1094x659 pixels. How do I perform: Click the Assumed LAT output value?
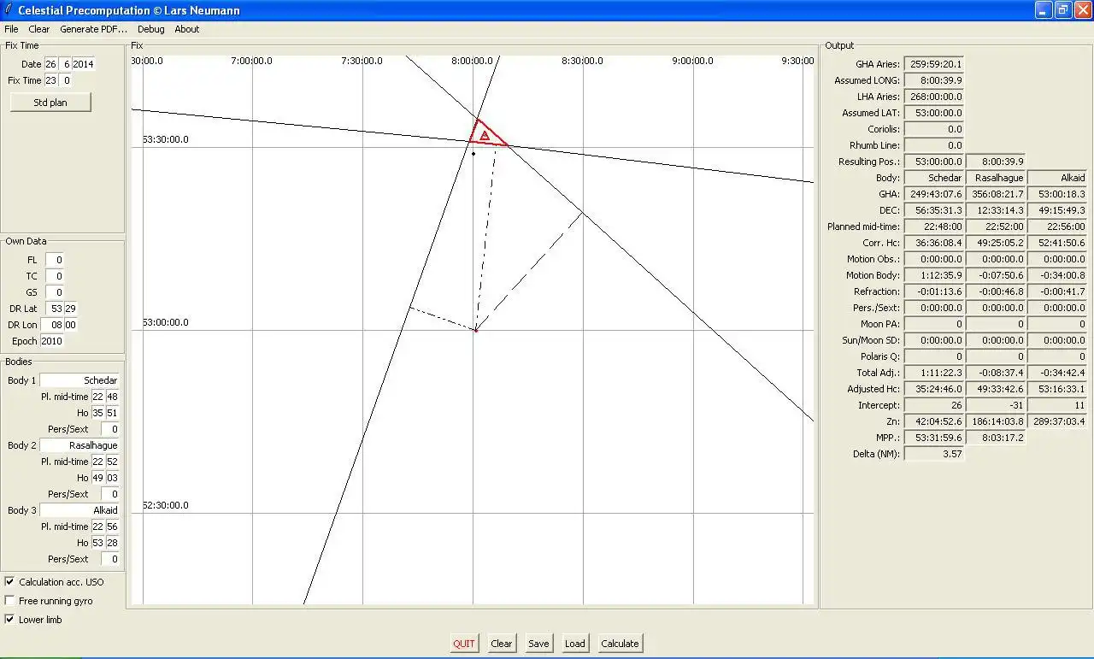click(x=934, y=113)
